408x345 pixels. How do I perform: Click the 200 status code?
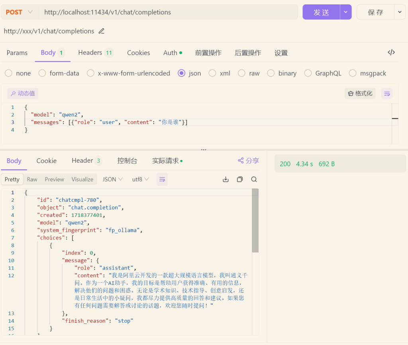285,164
